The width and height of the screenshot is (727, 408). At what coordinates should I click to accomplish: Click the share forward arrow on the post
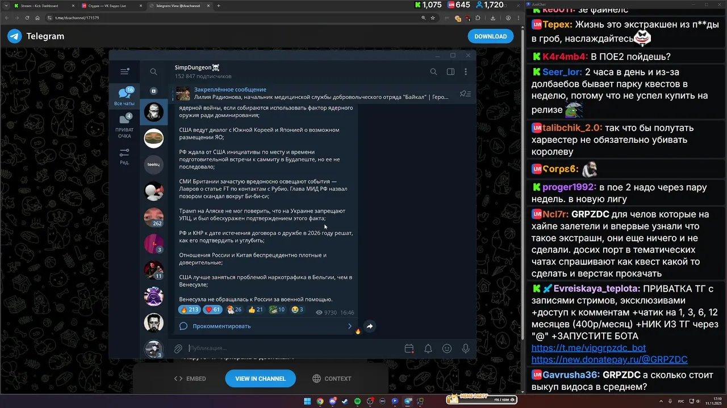coord(369,326)
